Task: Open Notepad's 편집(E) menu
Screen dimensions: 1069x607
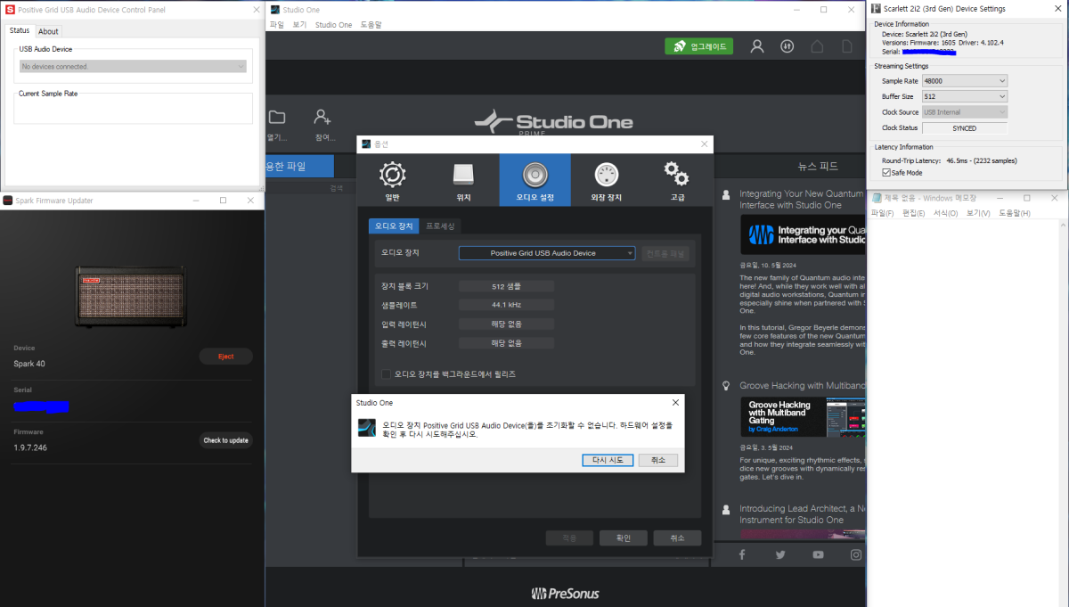Action: click(x=914, y=214)
